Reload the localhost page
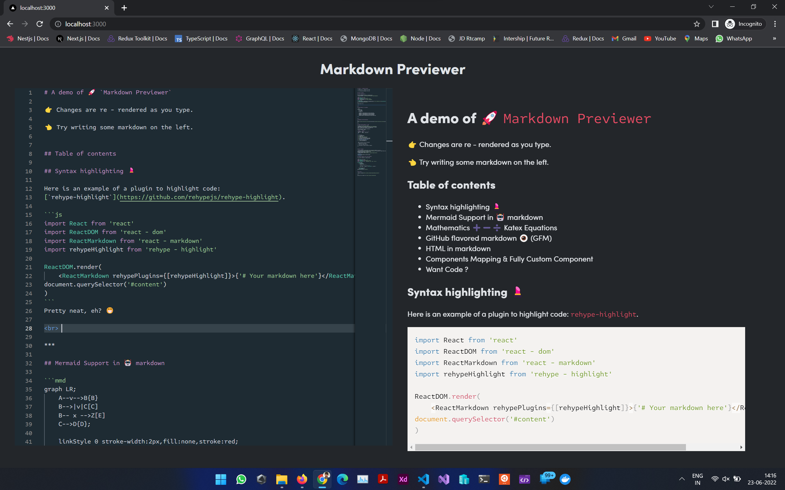The image size is (785, 490). (40, 24)
